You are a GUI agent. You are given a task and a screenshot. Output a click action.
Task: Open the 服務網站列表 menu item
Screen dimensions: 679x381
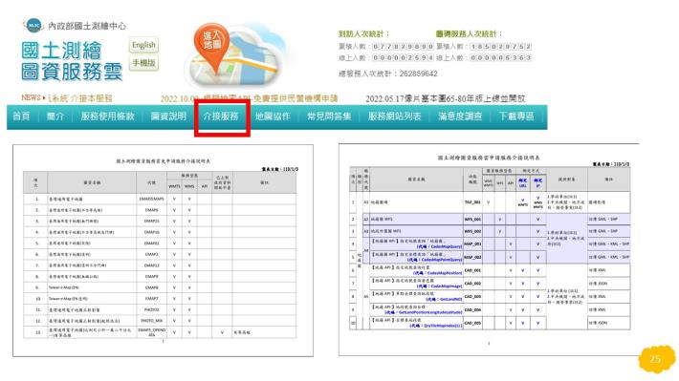(x=395, y=116)
